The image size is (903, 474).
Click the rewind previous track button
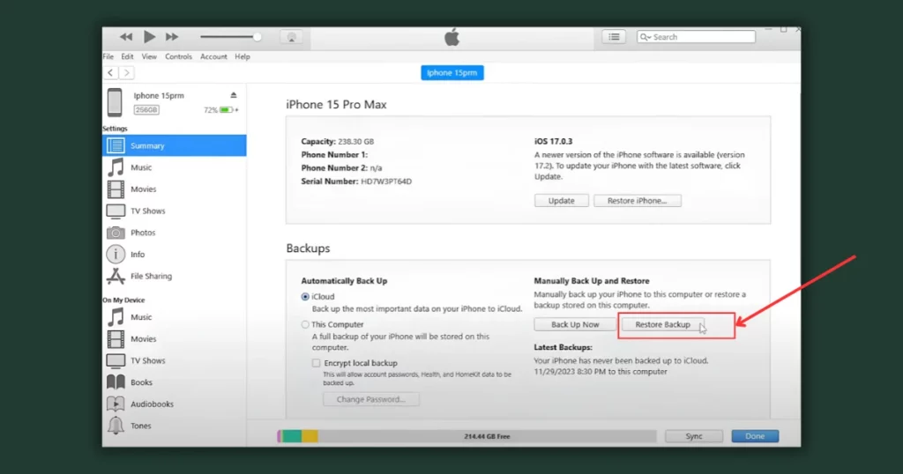click(x=126, y=37)
